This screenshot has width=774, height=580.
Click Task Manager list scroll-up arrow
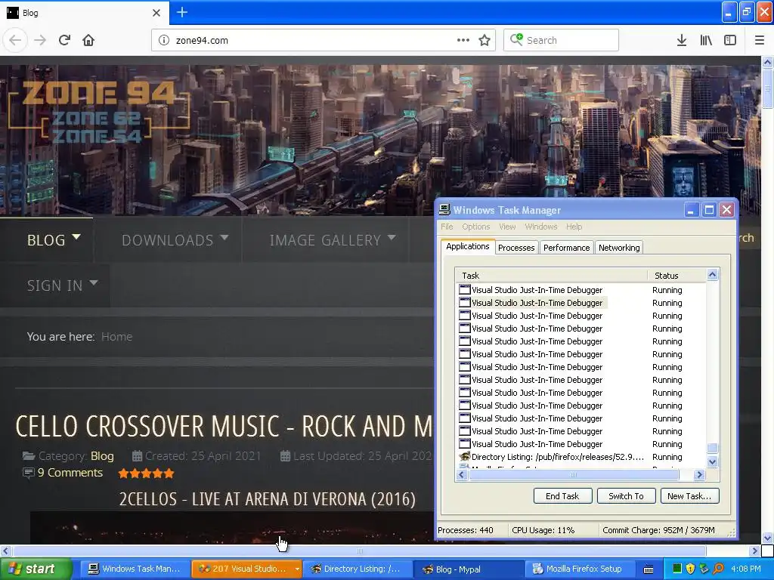(712, 275)
